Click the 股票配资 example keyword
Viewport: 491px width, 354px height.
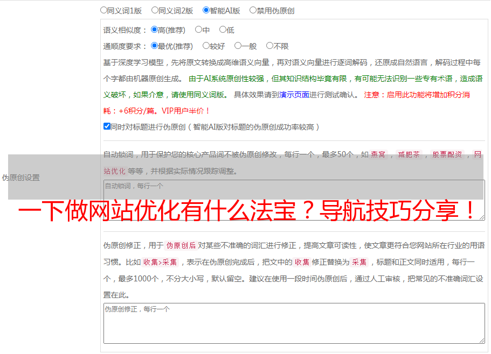[x=447, y=154]
